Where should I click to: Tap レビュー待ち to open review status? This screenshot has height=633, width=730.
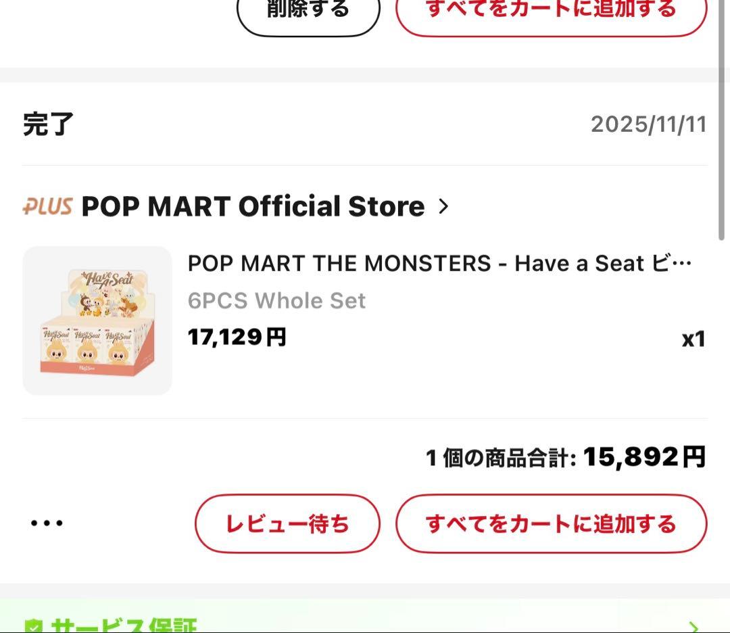click(x=287, y=523)
